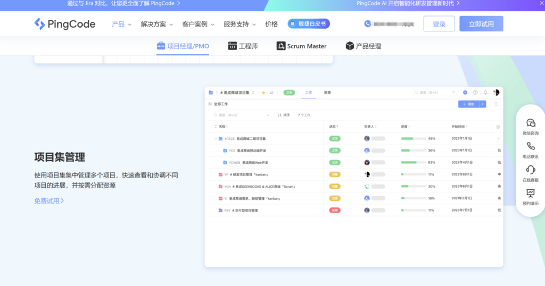The width and height of the screenshot is (545, 286).
Task: Open the help question mark icon
Action: 475,92
